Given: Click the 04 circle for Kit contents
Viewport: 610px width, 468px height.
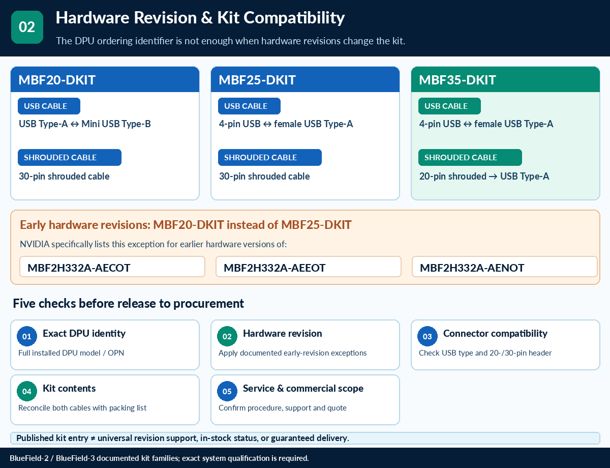Looking at the screenshot, I should [x=27, y=391].
